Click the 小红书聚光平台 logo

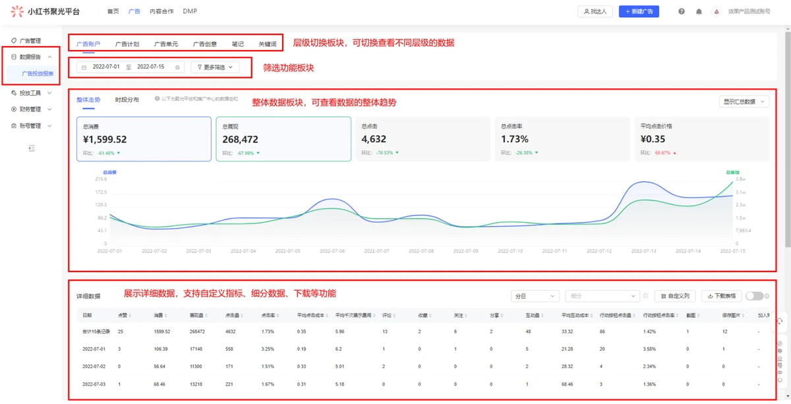(45, 11)
